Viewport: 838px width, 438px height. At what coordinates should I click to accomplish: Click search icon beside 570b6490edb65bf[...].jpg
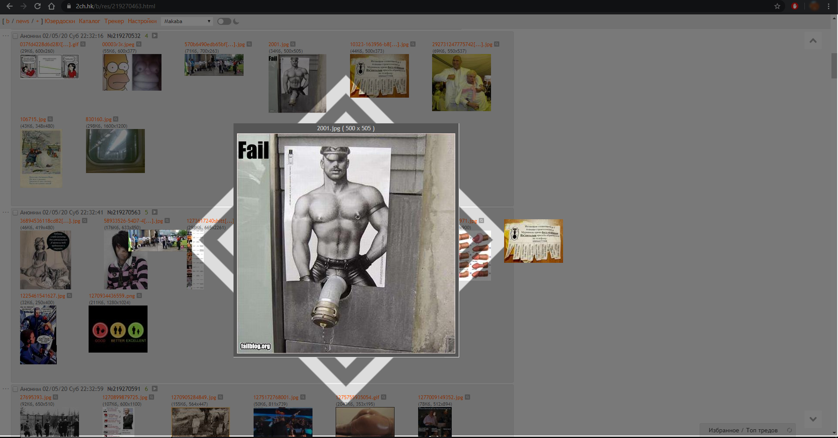249,44
